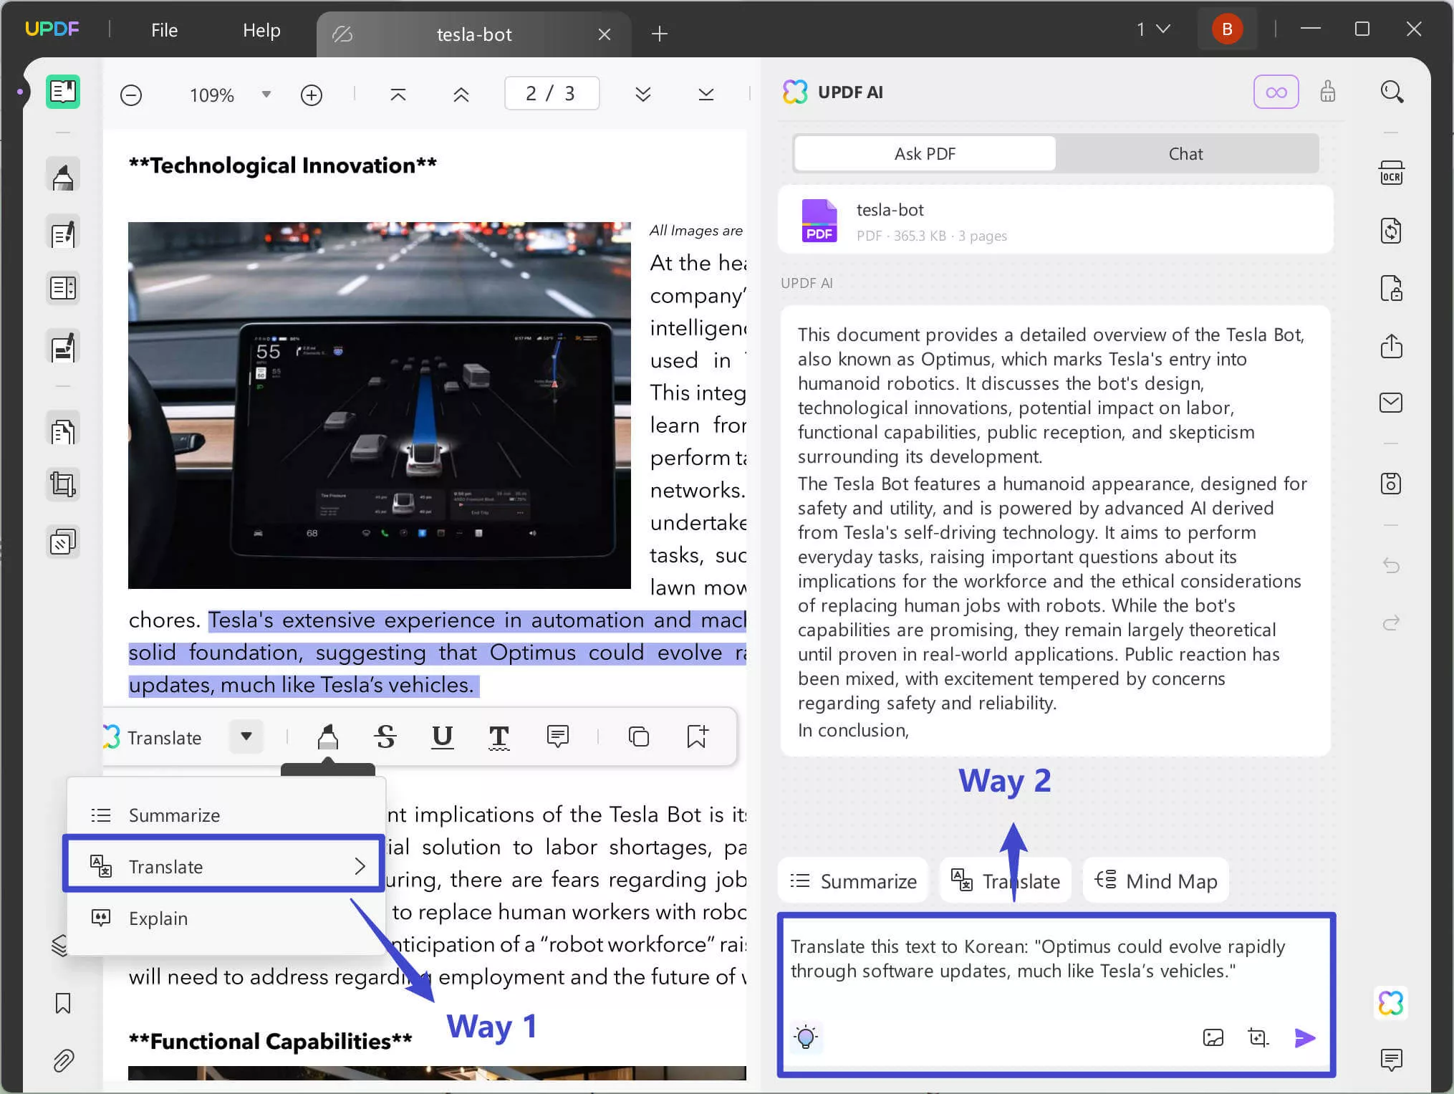Image resolution: width=1454 pixels, height=1094 pixels.
Task: Select the highlighter Comment tool in left sidebar
Action: tap(63, 176)
